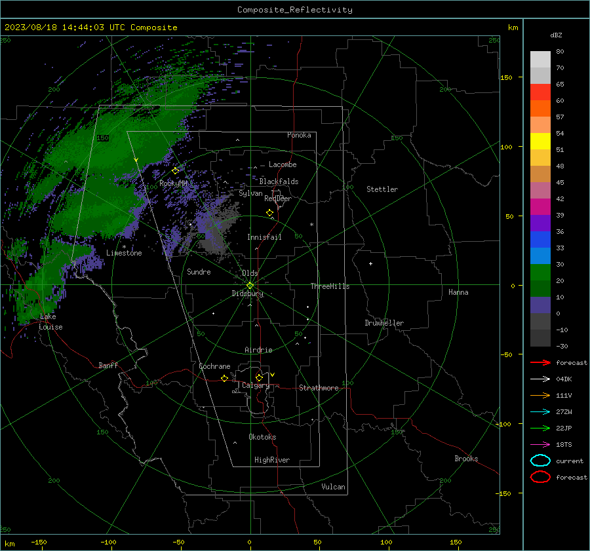The height and width of the screenshot is (551, 590).
Task: Click the red 'forecast' ellipse icon
Action: click(x=540, y=477)
